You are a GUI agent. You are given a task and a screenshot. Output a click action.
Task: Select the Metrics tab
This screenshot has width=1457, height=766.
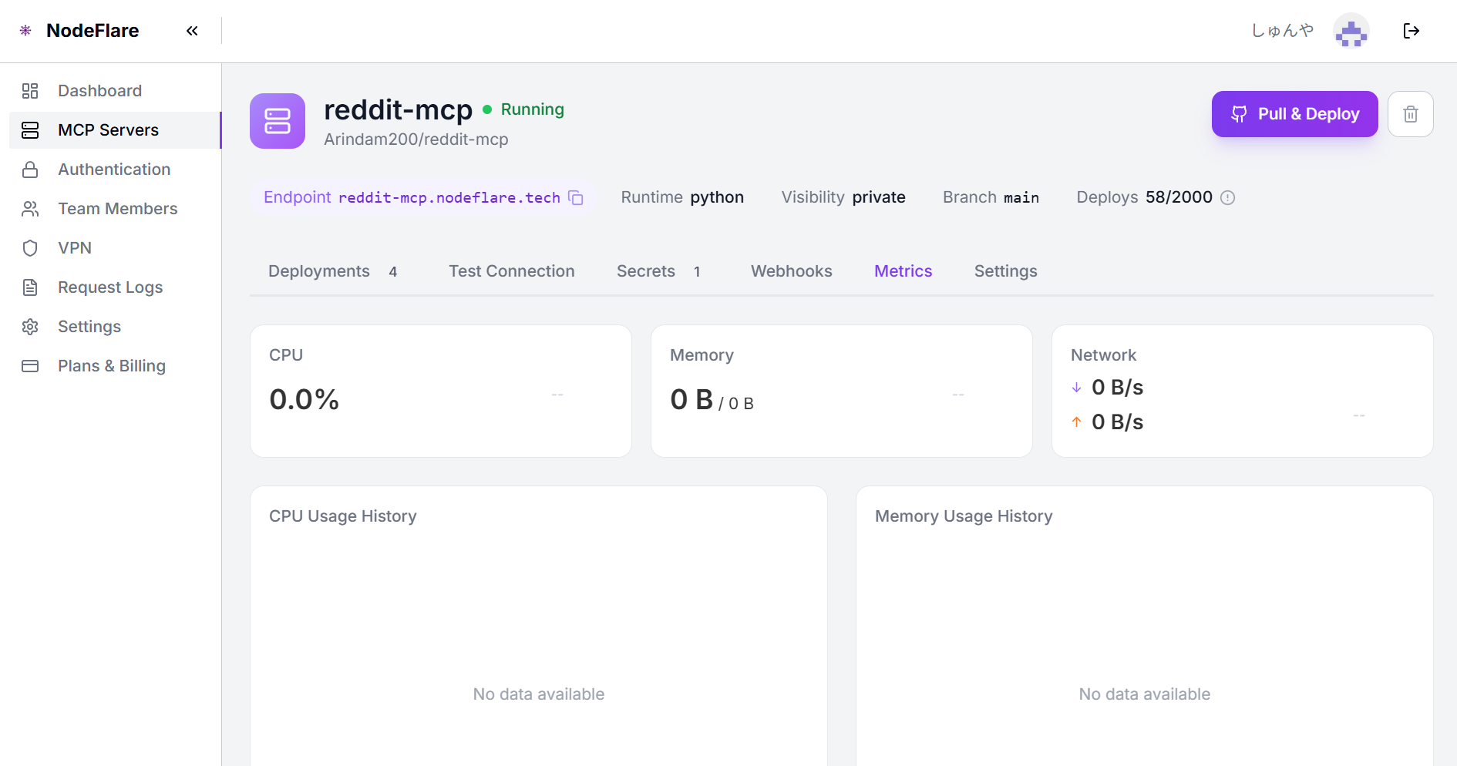(x=903, y=271)
